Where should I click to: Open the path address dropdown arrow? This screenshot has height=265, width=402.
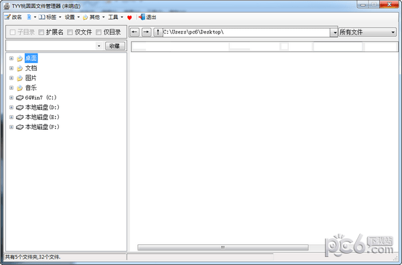tap(334, 33)
